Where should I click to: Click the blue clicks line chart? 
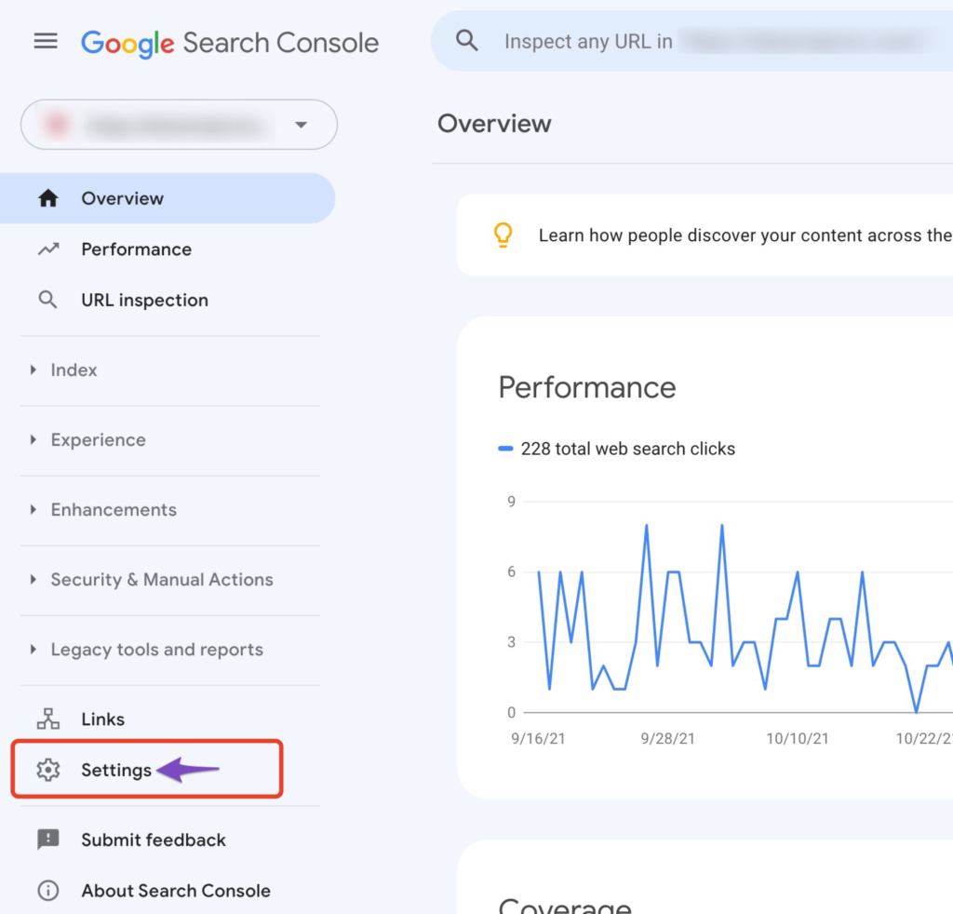click(x=745, y=618)
